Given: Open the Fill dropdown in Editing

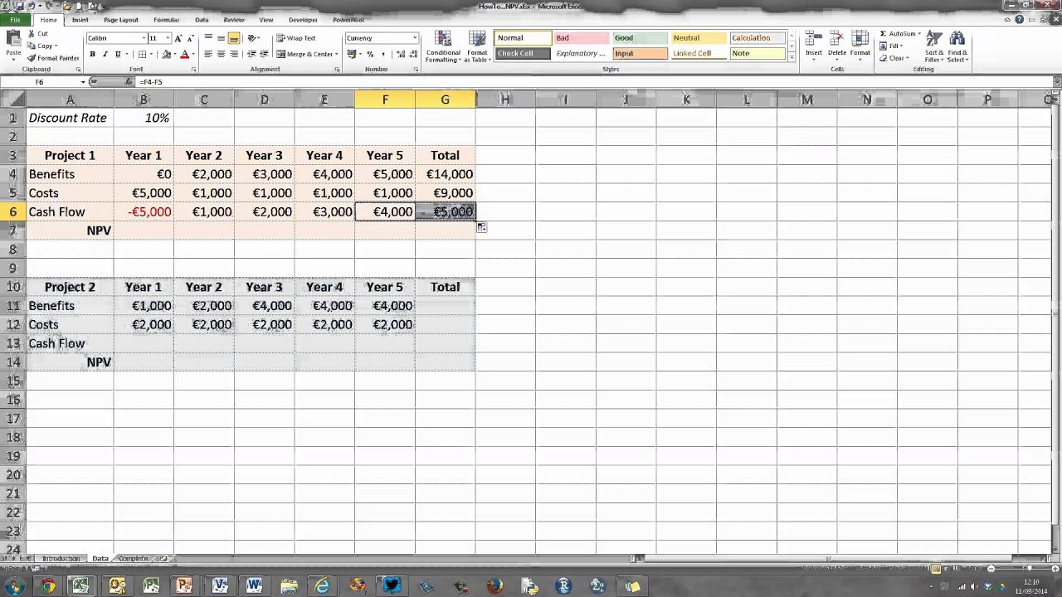Looking at the screenshot, I should [x=893, y=46].
